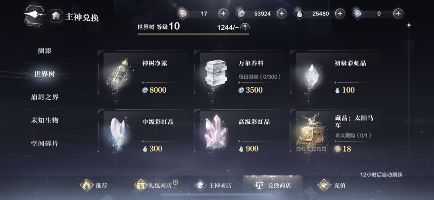
Task: Click the 世界树 level progress bar
Action: [x=193, y=34]
